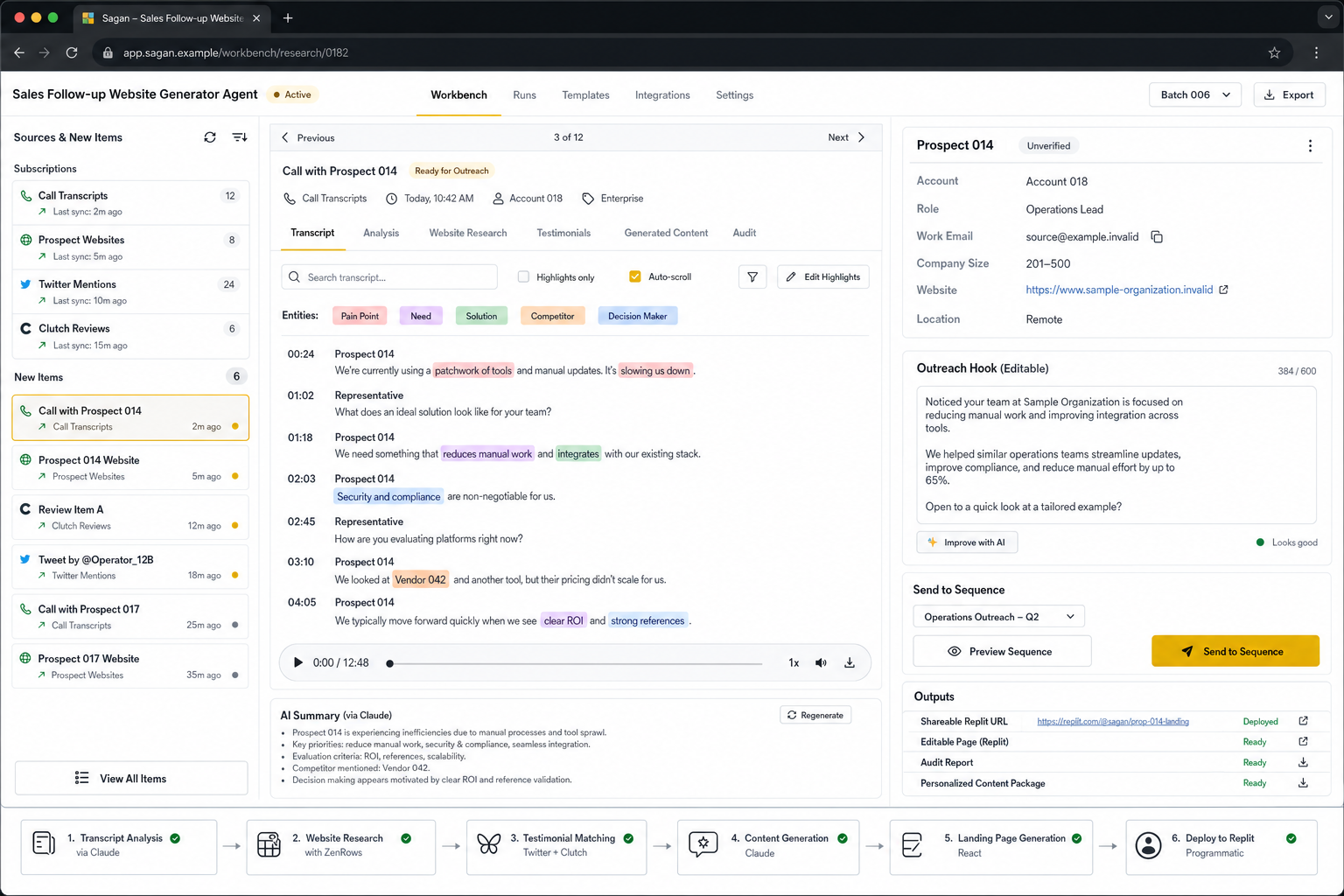
Task: Select the Landing Page Generation pipeline step
Action: 991,846
